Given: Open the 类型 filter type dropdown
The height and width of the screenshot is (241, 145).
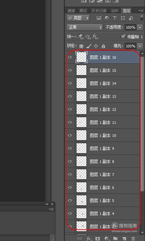Looking at the screenshot, I should (x=78, y=18).
